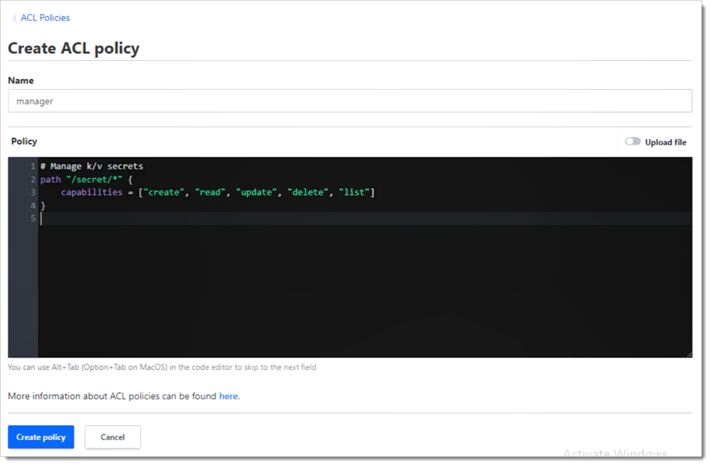Screen dimensions: 710x465
Task: Click the back chevron beside ACL Policies
Action: pyautogui.click(x=14, y=18)
